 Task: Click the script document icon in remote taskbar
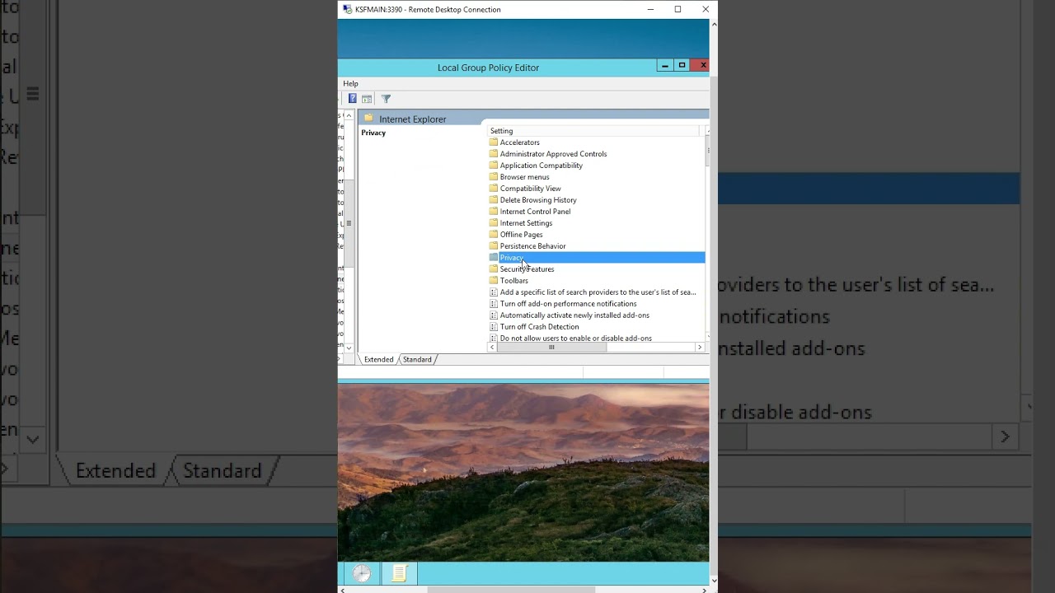tap(400, 573)
